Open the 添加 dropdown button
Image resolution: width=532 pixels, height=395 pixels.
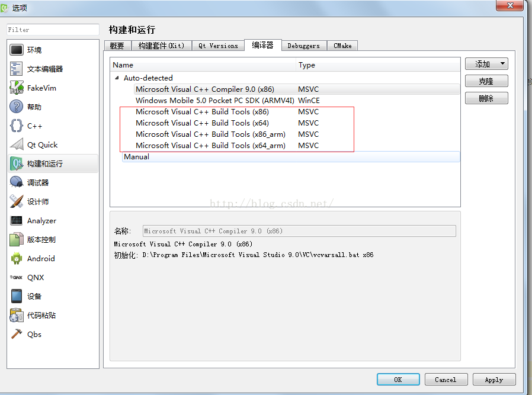486,64
